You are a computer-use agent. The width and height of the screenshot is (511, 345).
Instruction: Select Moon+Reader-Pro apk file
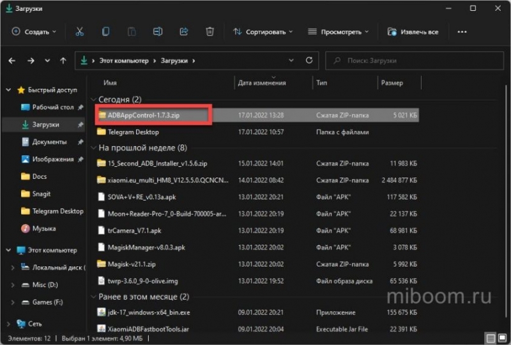tap(257, 214)
